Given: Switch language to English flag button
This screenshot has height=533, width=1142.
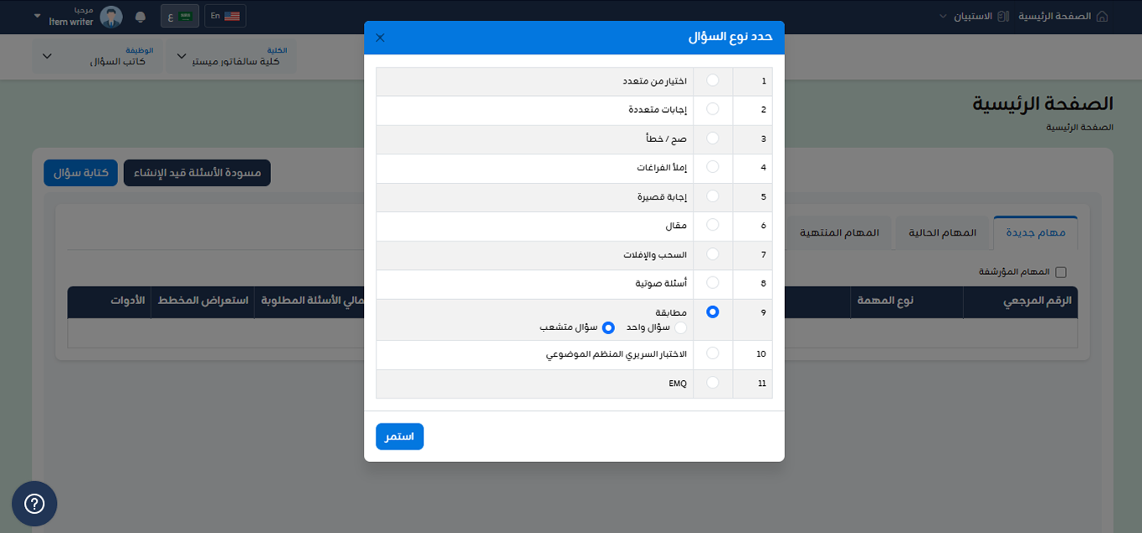Looking at the screenshot, I should pos(225,16).
